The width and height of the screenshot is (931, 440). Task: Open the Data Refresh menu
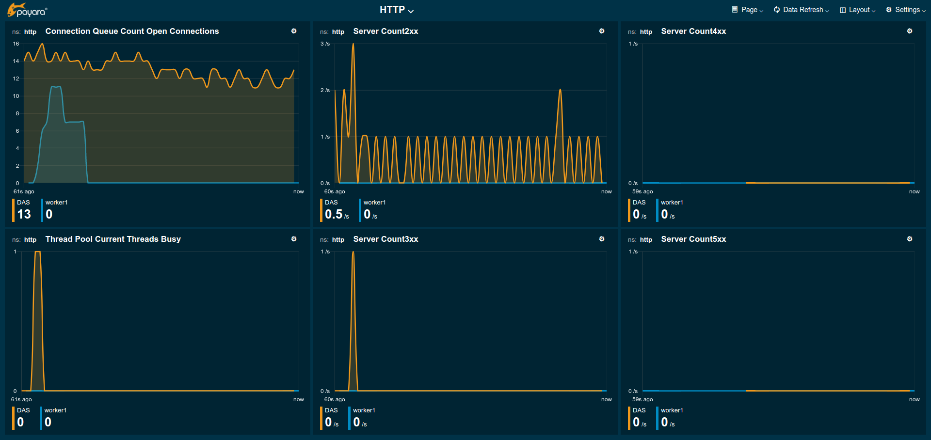[x=802, y=10]
